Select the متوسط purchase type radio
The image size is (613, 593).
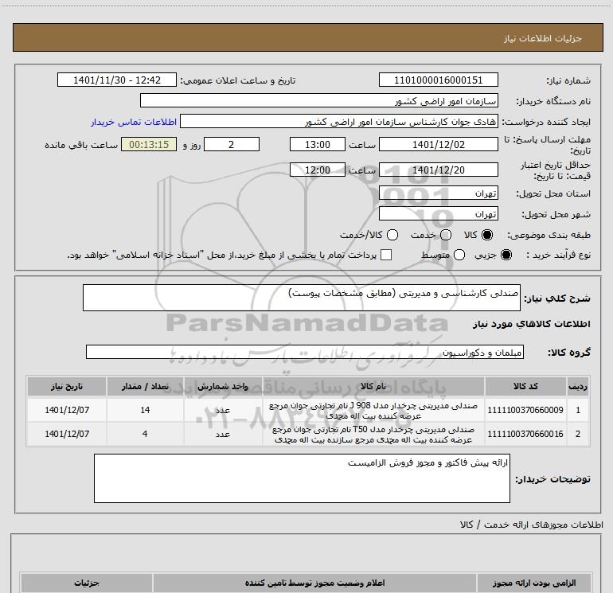[459, 255]
